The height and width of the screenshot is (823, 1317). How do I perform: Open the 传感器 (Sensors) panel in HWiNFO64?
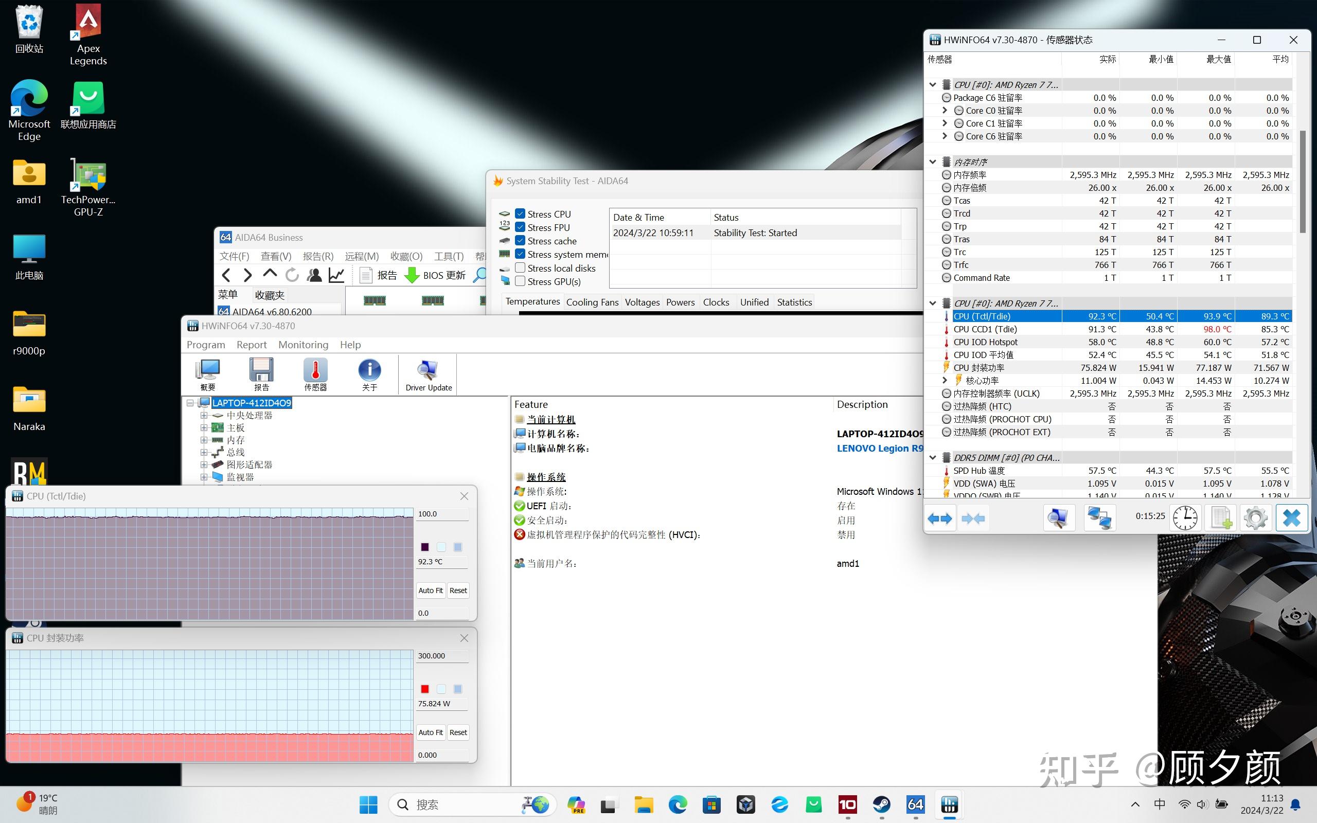(315, 374)
